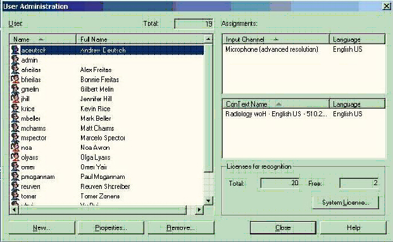Click the user icon beside reuven
Image resolution: width=393 pixels, height=242 pixels.
click(x=15, y=186)
